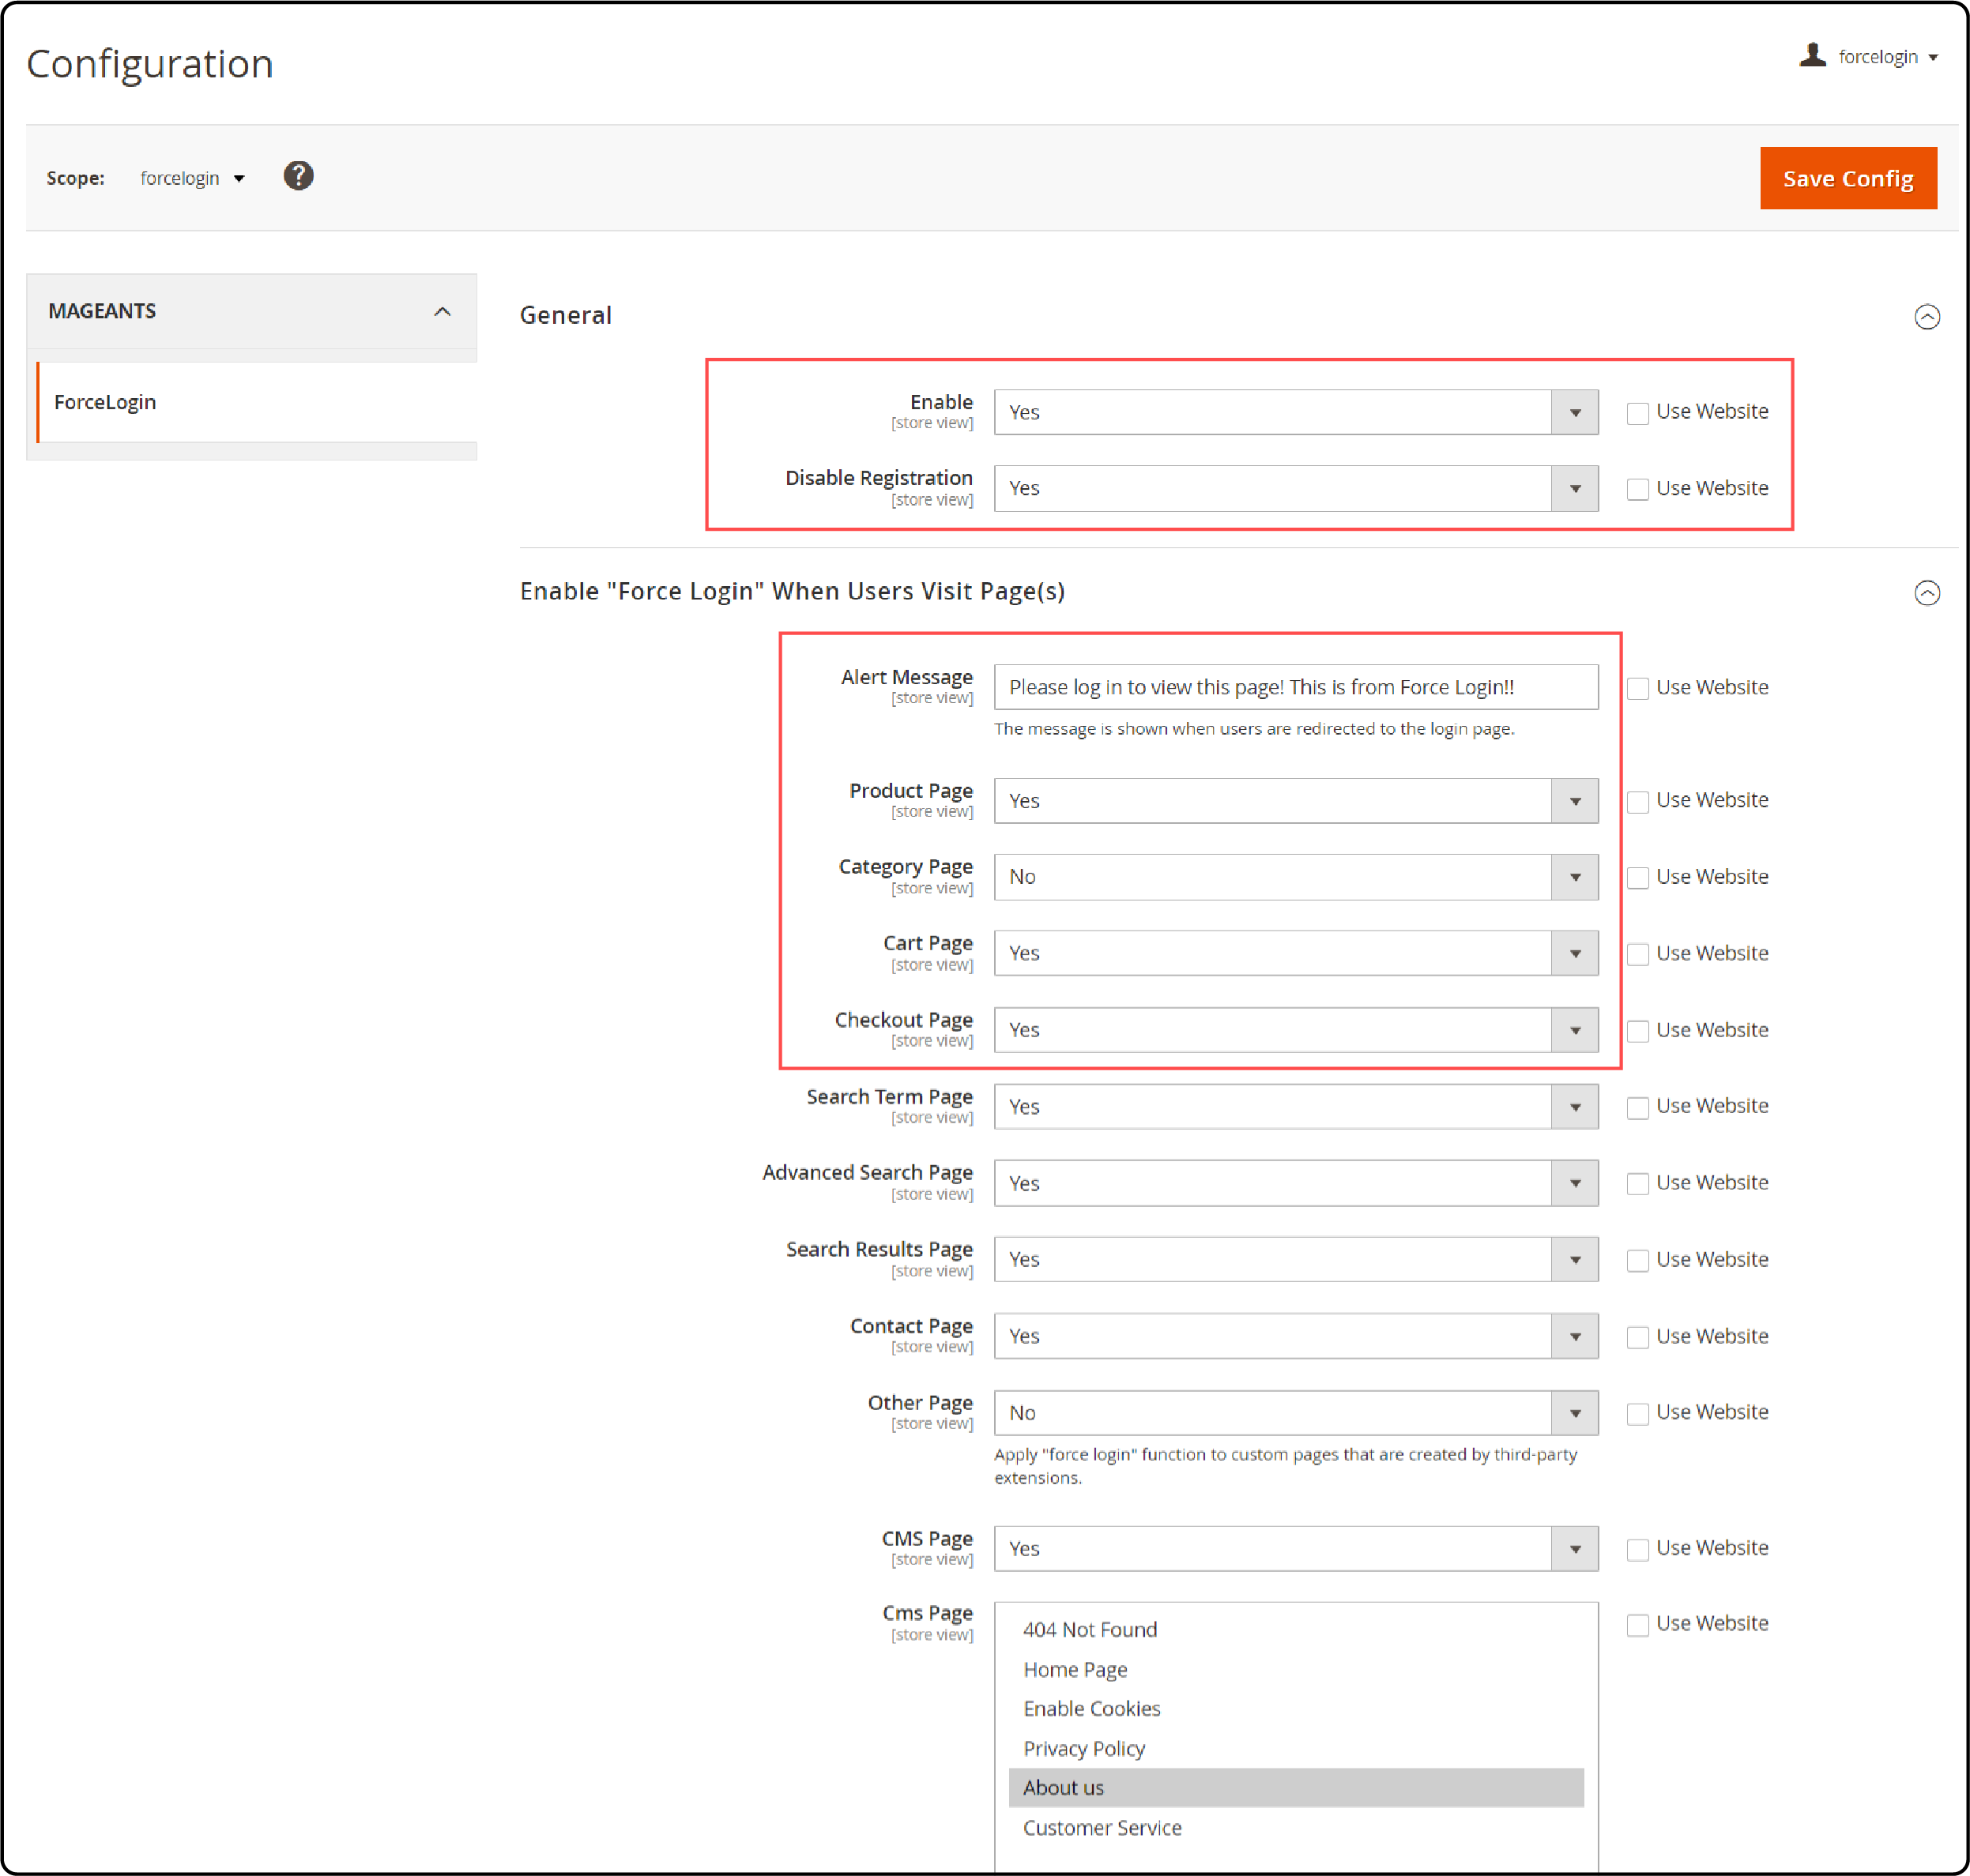Check Use Website for Advanced Search Page
Viewport: 1970px width, 1876px height.
pyautogui.click(x=1637, y=1183)
